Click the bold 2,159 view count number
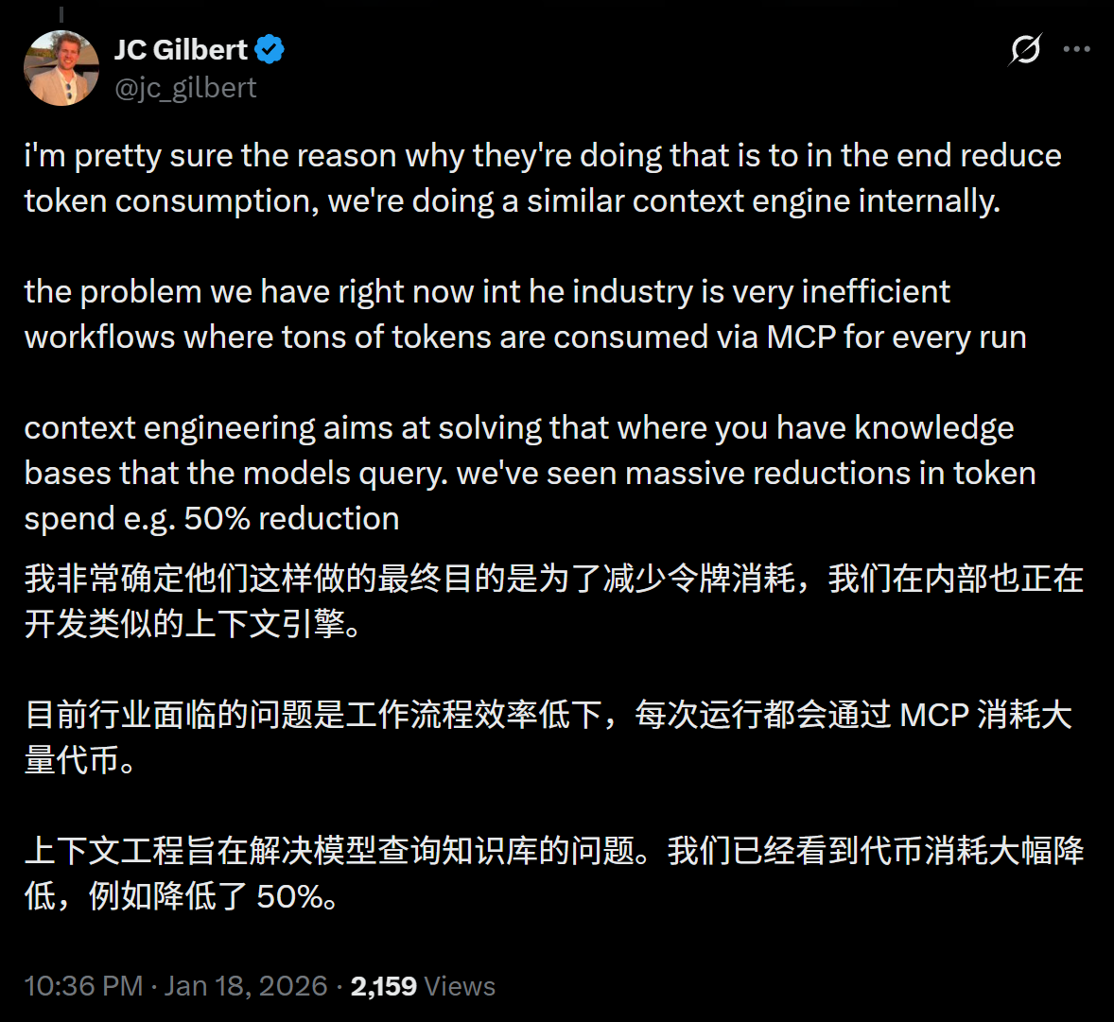Image resolution: width=1114 pixels, height=1022 pixels. pos(386,985)
